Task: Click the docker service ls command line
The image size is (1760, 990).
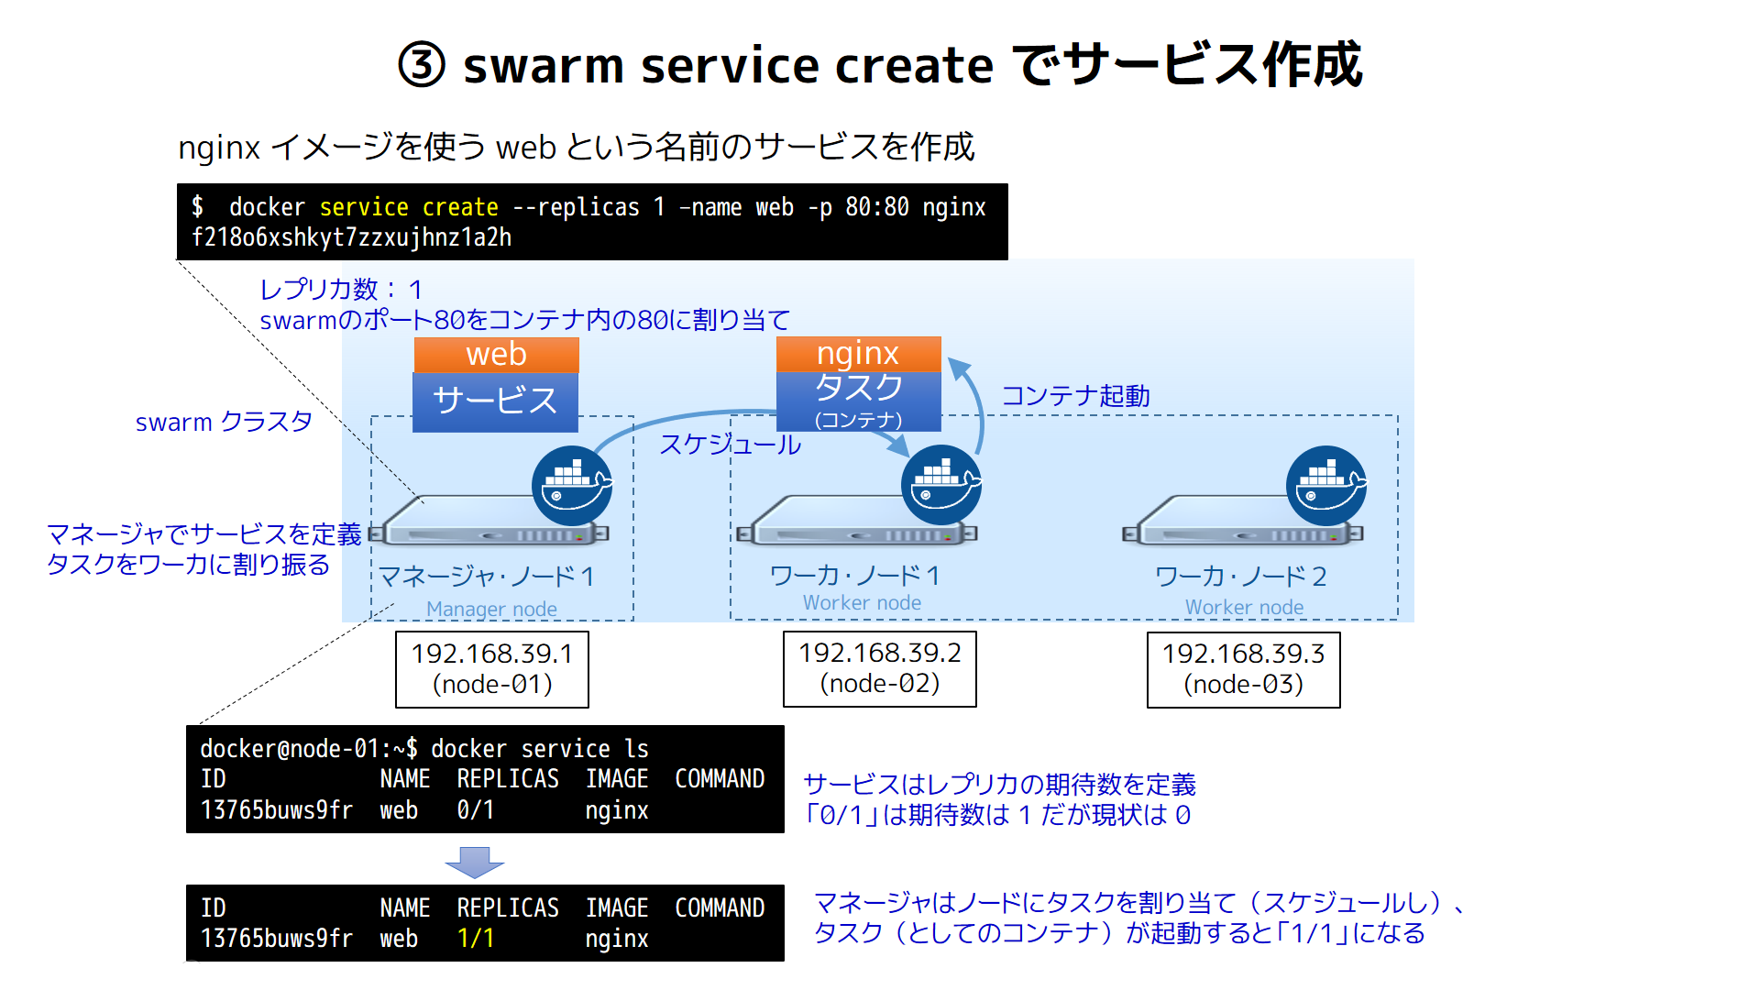Action: click(x=424, y=749)
